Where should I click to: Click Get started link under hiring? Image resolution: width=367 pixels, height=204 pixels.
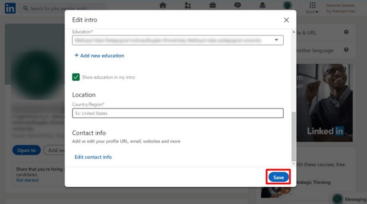(27, 180)
